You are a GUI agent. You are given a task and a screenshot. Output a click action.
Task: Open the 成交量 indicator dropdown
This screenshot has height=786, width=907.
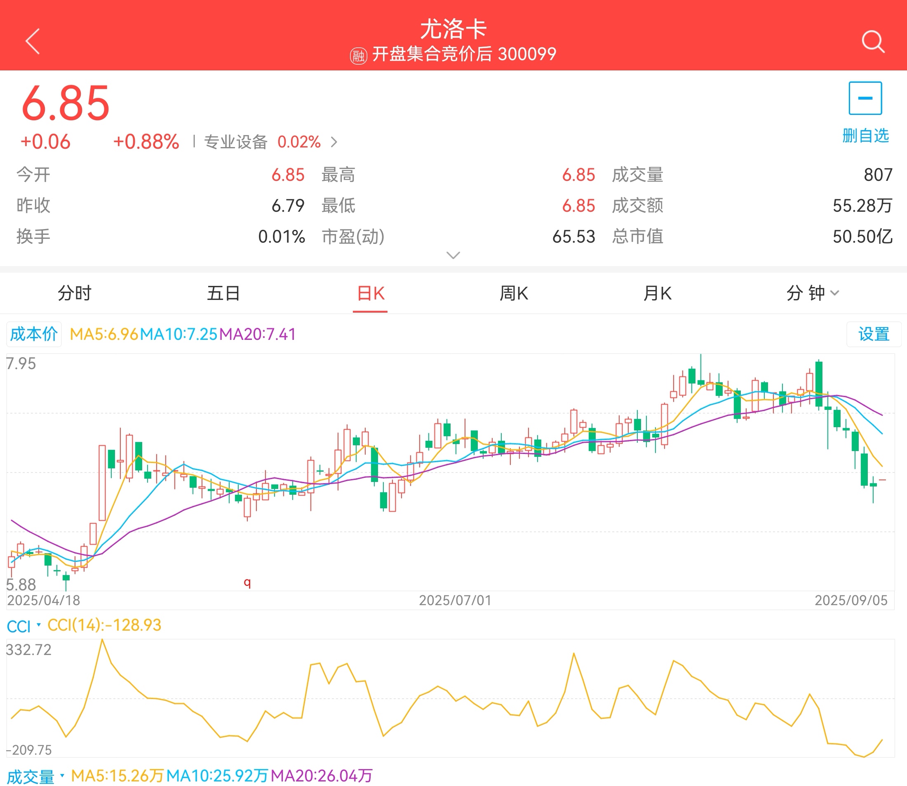pyautogui.click(x=35, y=777)
